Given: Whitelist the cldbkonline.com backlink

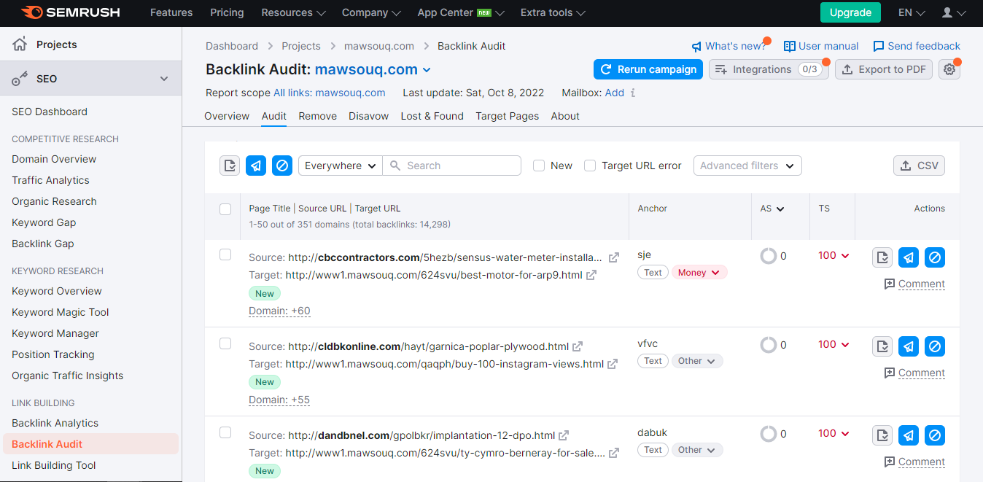Looking at the screenshot, I should [x=882, y=346].
